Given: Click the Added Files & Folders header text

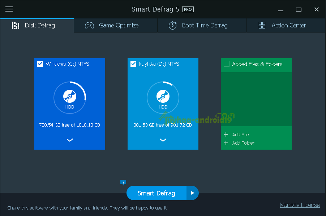Looking at the screenshot, I should click(x=257, y=64).
